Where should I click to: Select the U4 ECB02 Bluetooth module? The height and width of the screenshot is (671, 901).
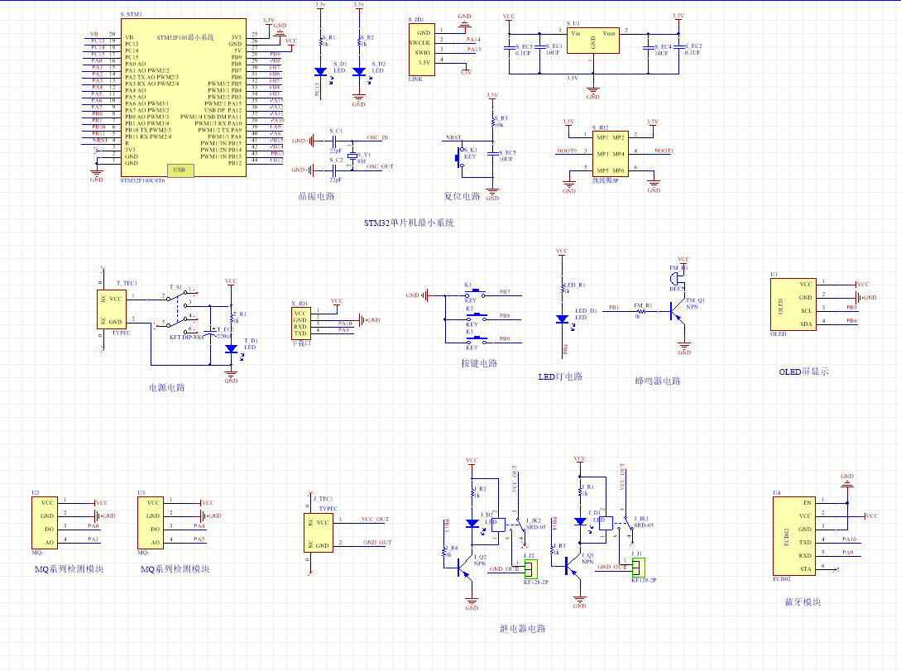click(793, 534)
